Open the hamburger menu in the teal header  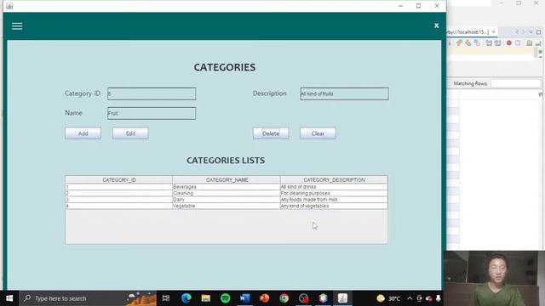tap(17, 26)
